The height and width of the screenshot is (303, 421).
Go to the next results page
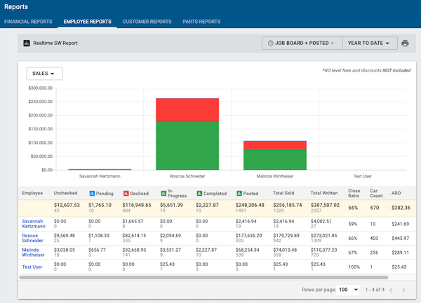(403, 290)
